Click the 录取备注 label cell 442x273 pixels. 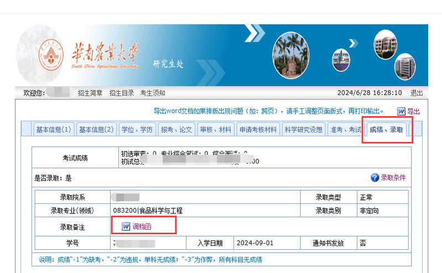coord(72,227)
